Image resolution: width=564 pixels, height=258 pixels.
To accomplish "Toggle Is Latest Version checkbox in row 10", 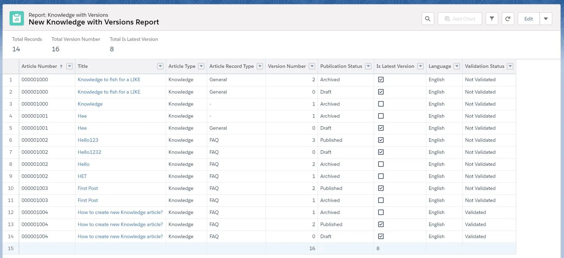I will [x=381, y=188].
